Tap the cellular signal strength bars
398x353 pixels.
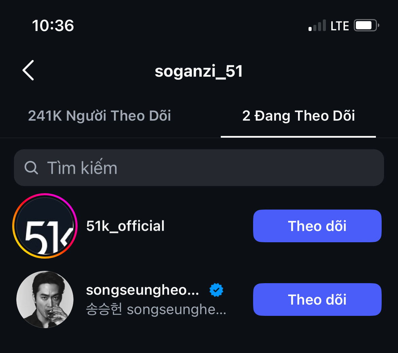click(x=317, y=26)
